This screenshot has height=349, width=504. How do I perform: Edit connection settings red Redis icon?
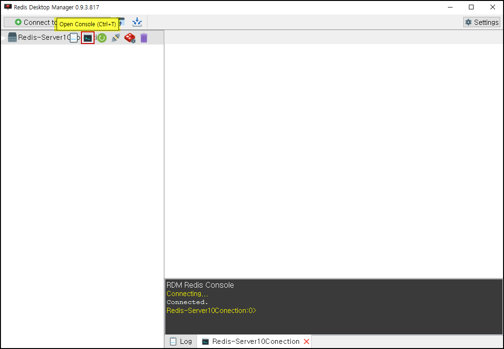tap(130, 38)
